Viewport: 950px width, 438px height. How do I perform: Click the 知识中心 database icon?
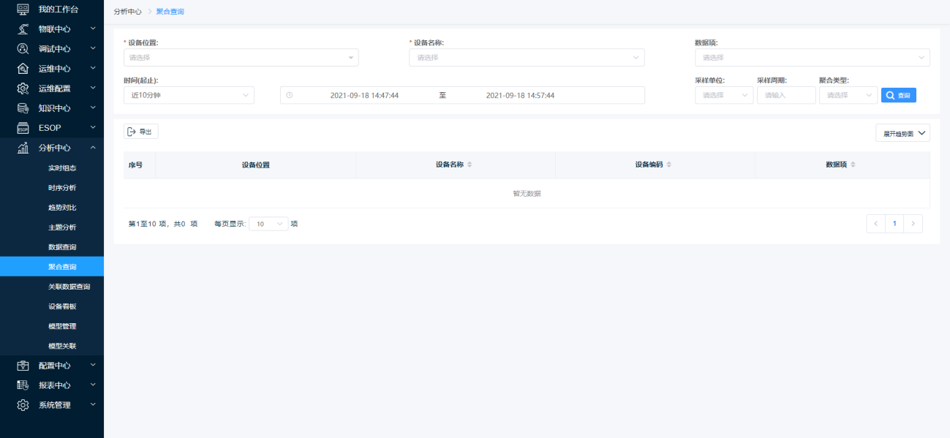(x=23, y=108)
